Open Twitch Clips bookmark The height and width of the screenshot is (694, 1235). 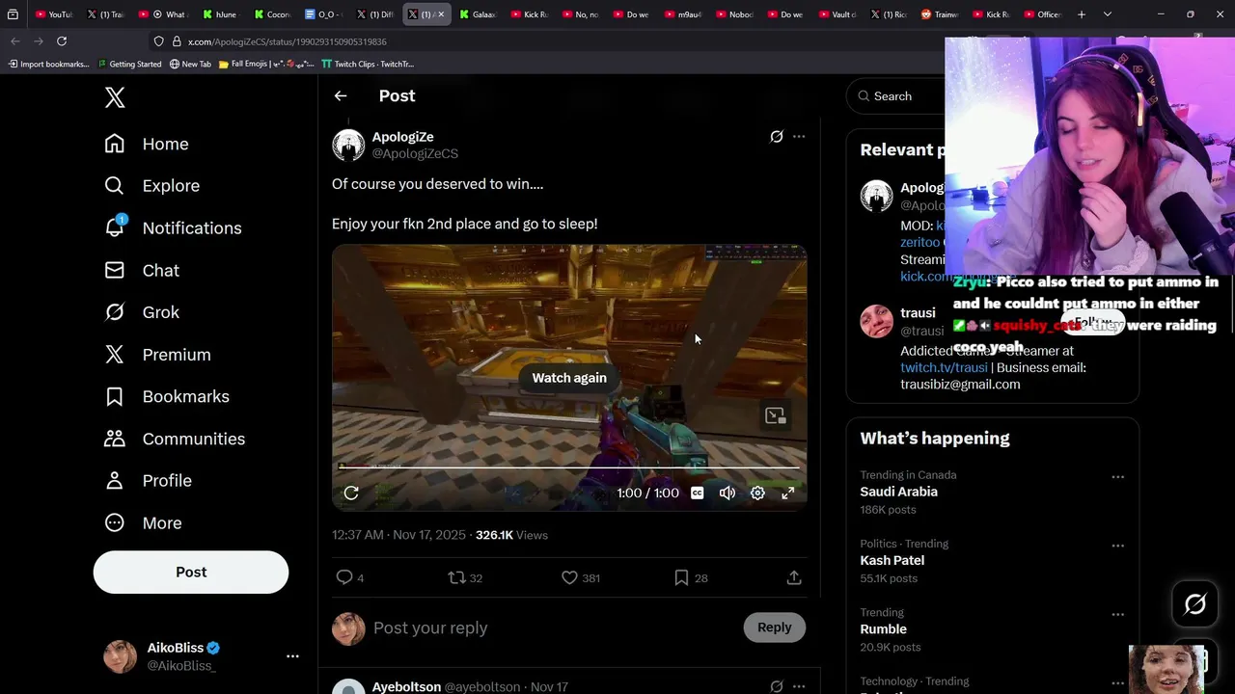click(369, 65)
